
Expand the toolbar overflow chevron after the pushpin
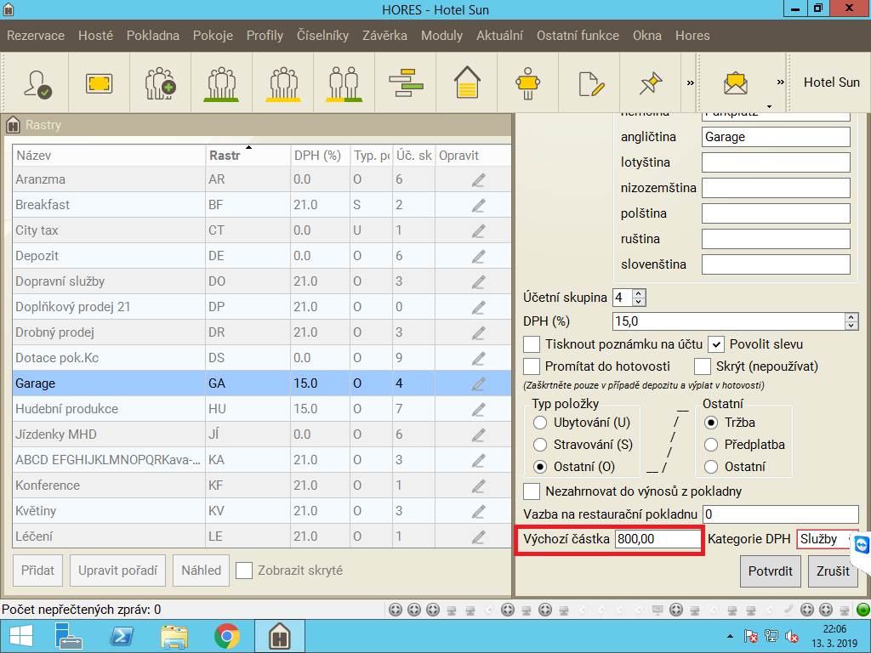pyautogui.click(x=691, y=82)
